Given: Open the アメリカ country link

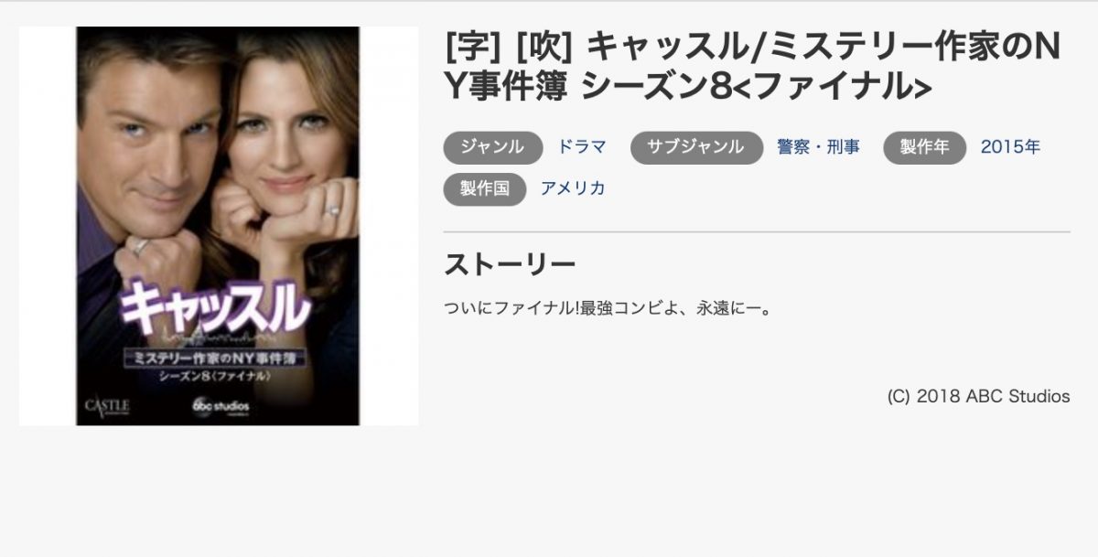Looking at the screenshot, I should pyautogui.click(x=573, y=188).
